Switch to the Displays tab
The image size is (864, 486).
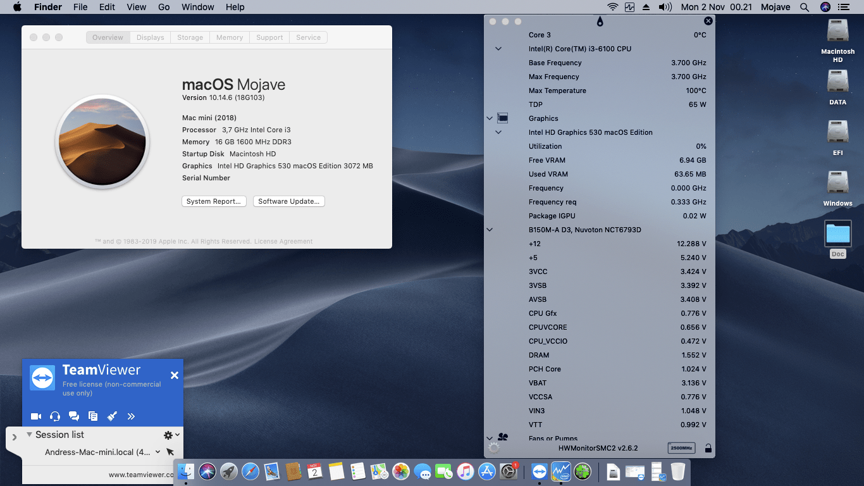(150, 37)
